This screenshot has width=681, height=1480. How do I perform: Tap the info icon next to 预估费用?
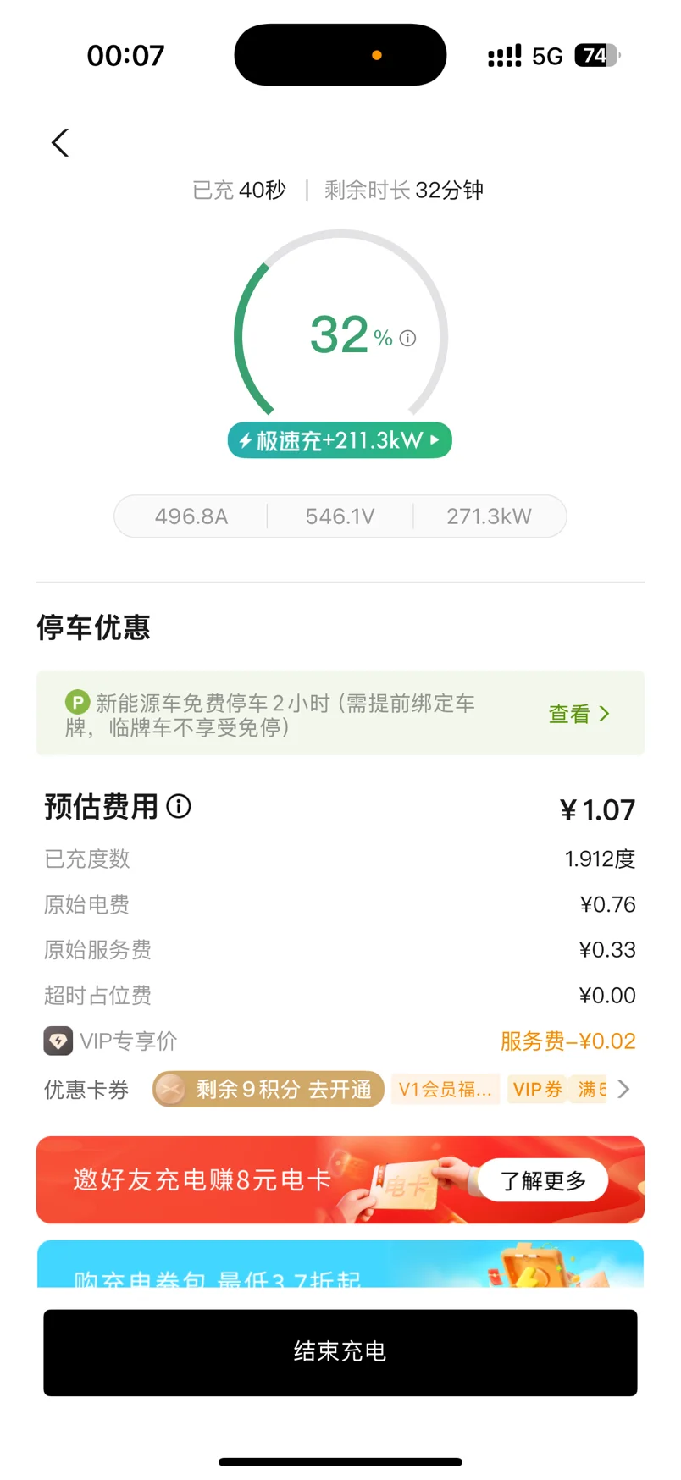(x=179, y=806)
